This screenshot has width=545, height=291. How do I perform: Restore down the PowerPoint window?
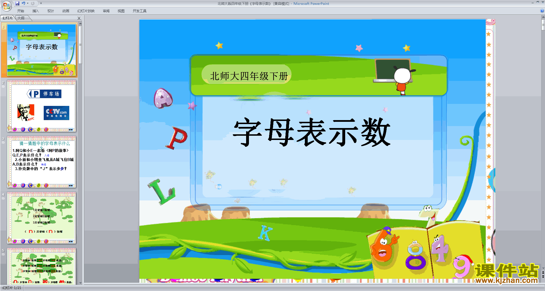pos(538,2)
